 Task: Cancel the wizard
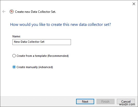[x=126, y=102]
